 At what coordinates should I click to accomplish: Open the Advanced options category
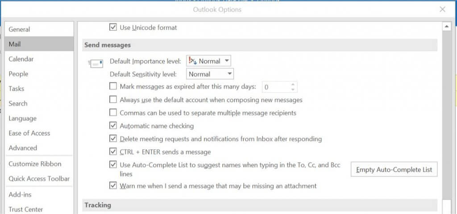(39, 148)
